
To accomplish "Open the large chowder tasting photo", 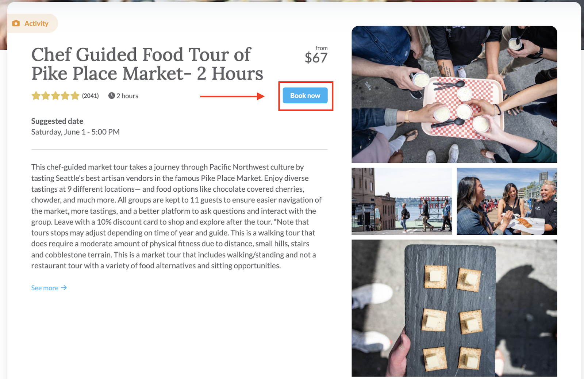I will point(454,94).
